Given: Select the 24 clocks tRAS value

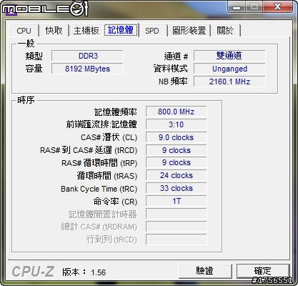Looking at the screenshot, I should (176, 175).
